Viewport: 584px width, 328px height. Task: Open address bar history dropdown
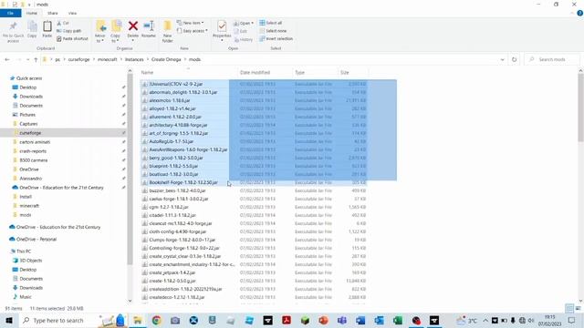pyautogui.click(x=503, y=59)
